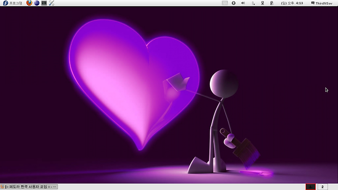The height and width of the screenshot is (190, 338).
Task: Switch to workspace 2
Action: (x=323, y=187)
